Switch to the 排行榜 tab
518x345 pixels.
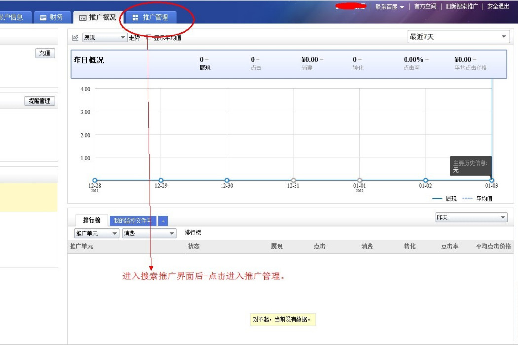coord(91,220)
